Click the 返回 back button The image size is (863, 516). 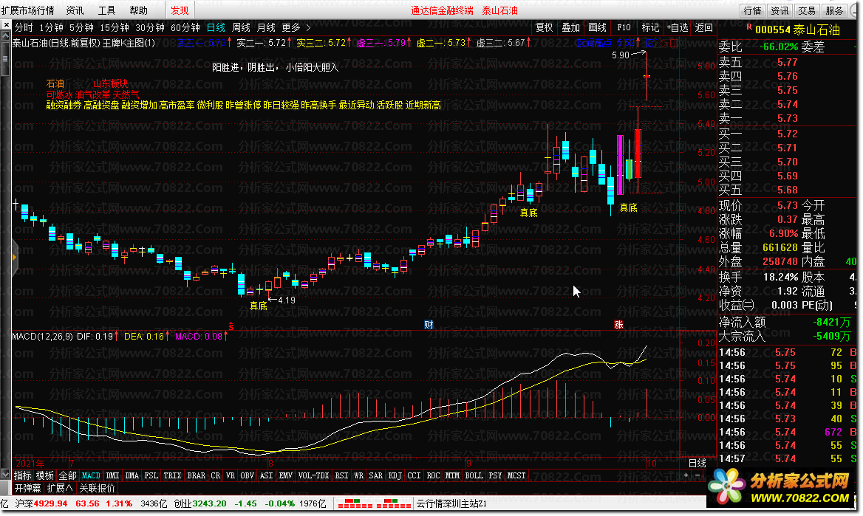pos(704,27)
